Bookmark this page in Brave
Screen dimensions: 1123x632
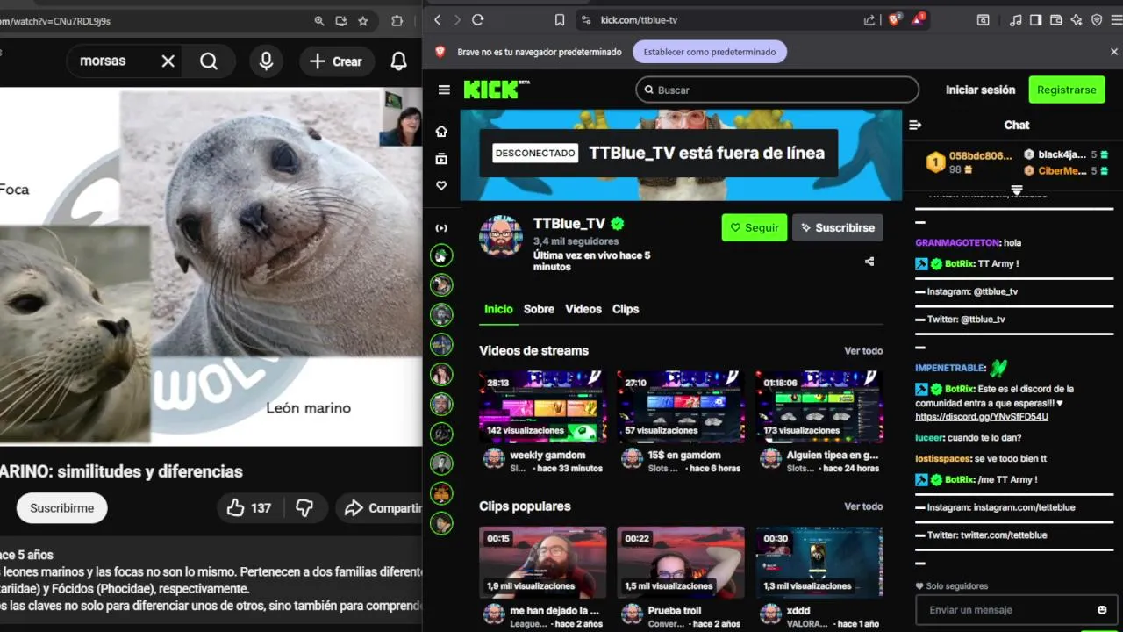pyautogui.click(x=560, y=19)
